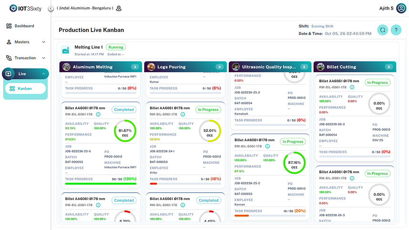Image resolution: width=409 pixels, height=230 pixels.
Task: Click Completed badge on bottom Aluminum Melting card
Action: 124,200
